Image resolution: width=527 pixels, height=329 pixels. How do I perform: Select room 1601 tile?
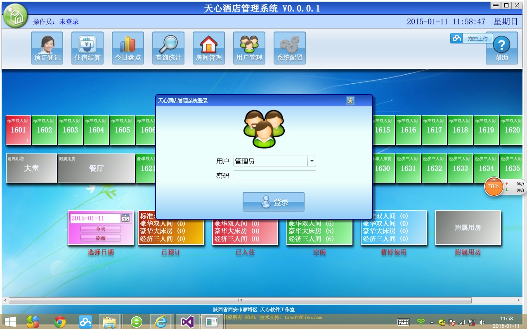[x=19, y=130]
